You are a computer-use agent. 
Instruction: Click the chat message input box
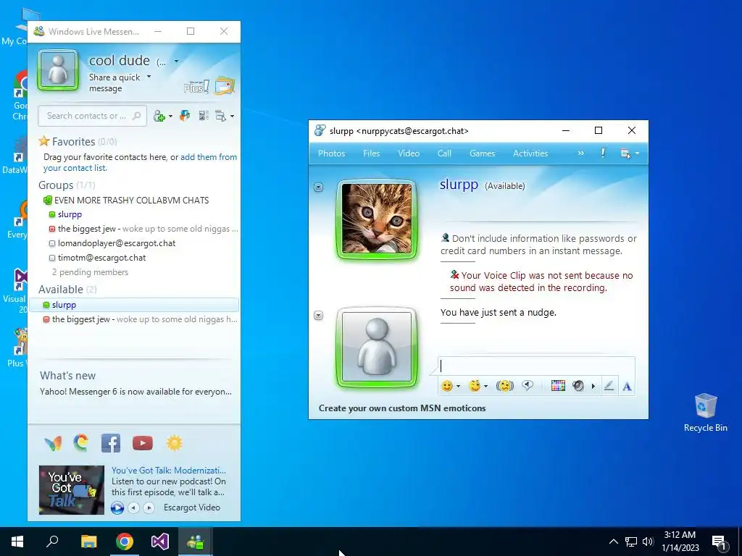[537, 366]
